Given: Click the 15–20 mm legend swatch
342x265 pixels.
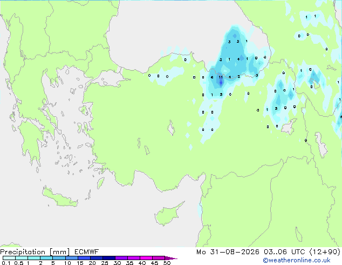Looking at the screenshot, I should tap(84, 258).
